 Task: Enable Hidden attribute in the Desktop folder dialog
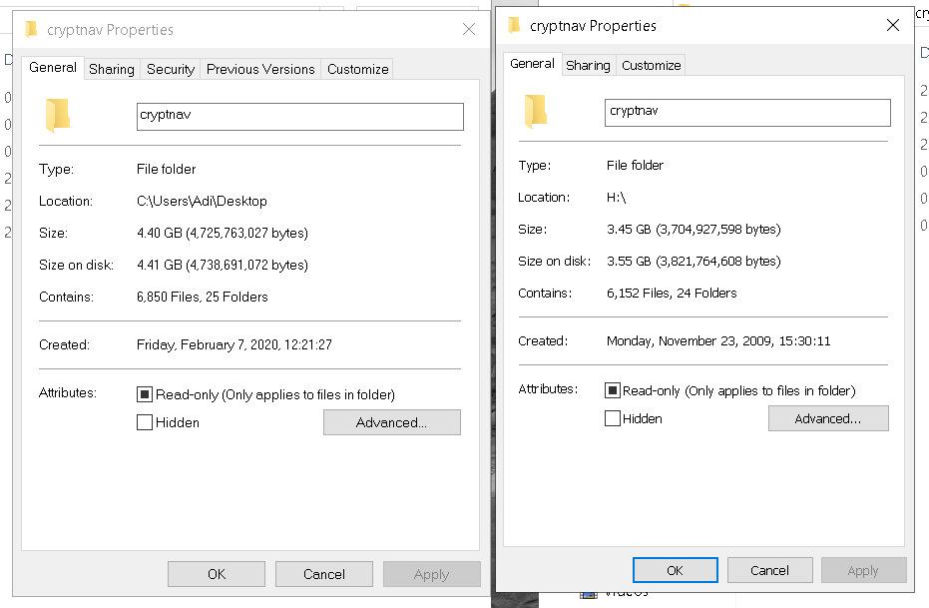(x=145, y=423)
